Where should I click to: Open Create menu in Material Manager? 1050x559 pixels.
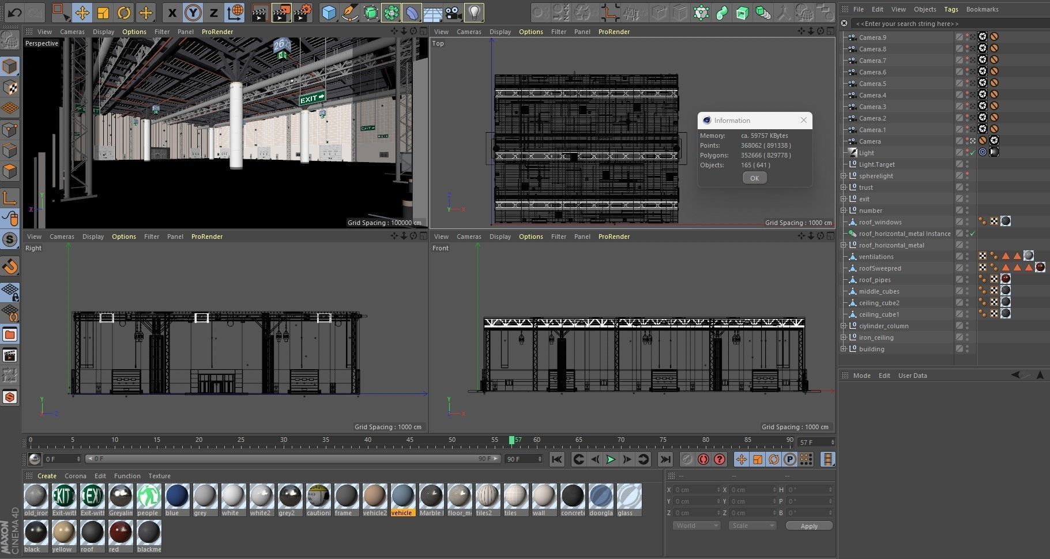(x=47, y=476)
